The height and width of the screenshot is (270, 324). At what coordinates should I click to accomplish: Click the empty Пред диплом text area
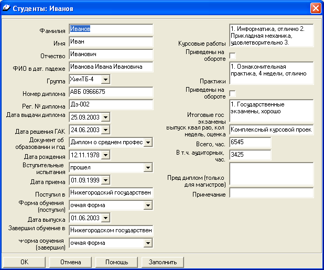coord(272,174)
